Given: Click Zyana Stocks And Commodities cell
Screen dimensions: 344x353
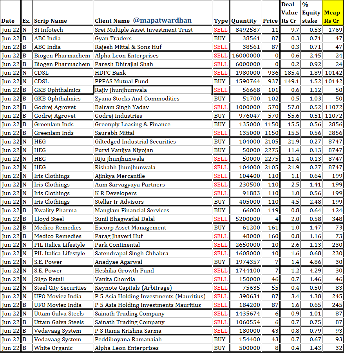Looking at the screenshot, I should 153,99.
